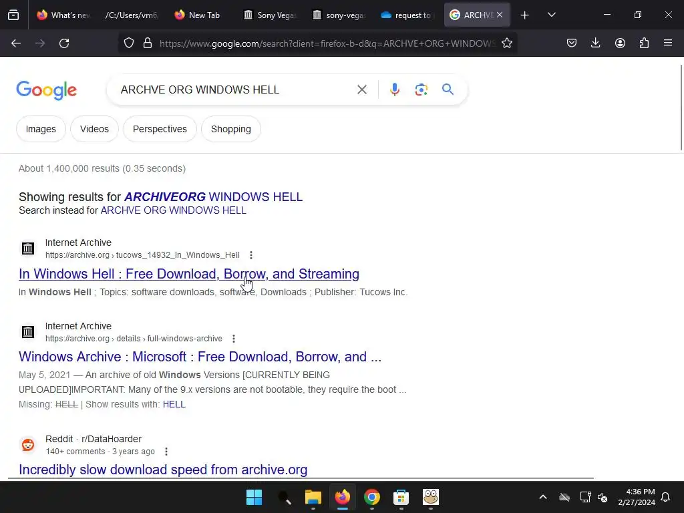Save page to Pocket
684x513 pixels.
coord(572,43)
